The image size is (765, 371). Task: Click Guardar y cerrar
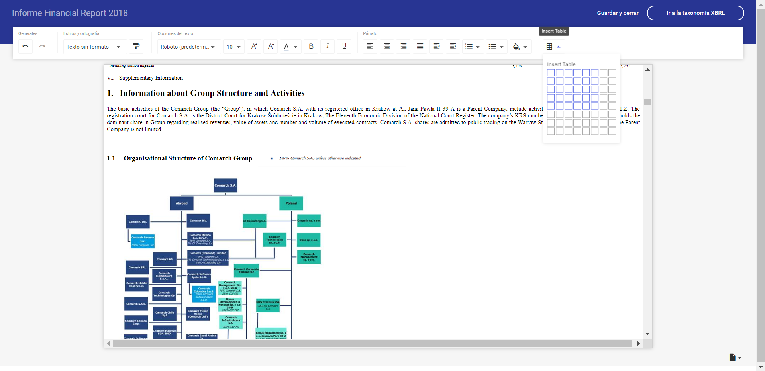[x=618, y=13]
